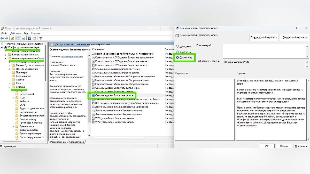The width and height of the screenshot is (310, 174).
Task: Click the down arrow of the policy list scrollbar
Action: [x=89, y=135]
